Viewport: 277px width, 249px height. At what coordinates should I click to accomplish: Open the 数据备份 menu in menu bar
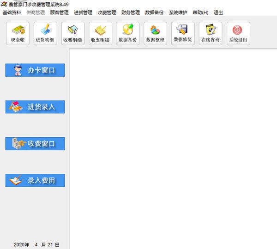click(x=154, y=12)
